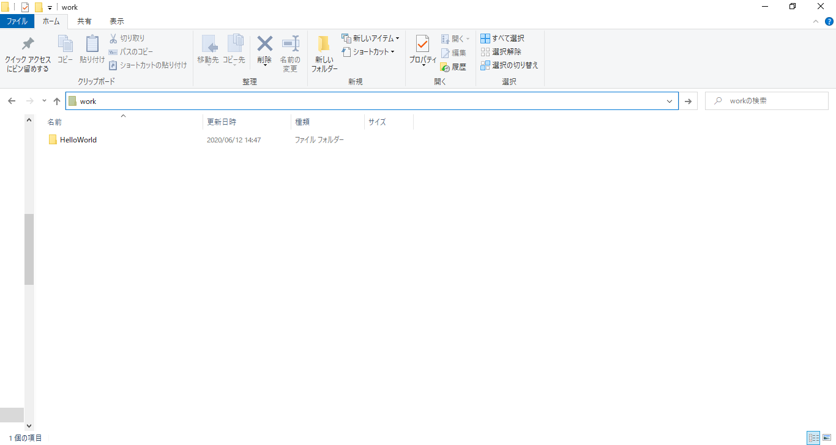Viewport: 836px width, 445px height.
Task: Go forward with right arrow button
Action: tap(29, 101)
